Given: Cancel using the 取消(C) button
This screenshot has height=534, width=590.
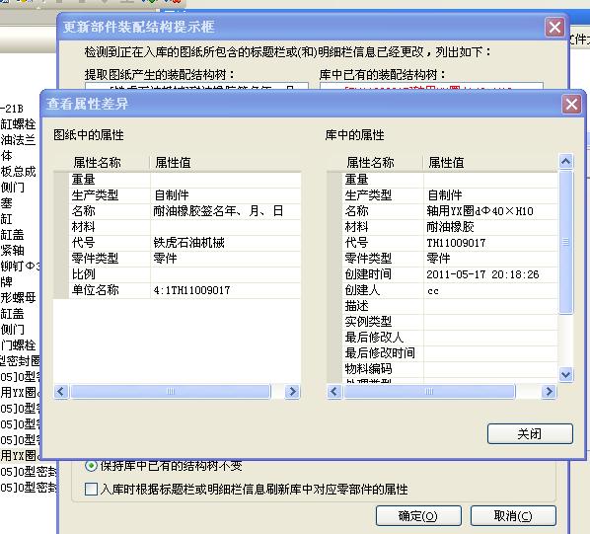Looking at the screenshot, I should coord(513,515).
